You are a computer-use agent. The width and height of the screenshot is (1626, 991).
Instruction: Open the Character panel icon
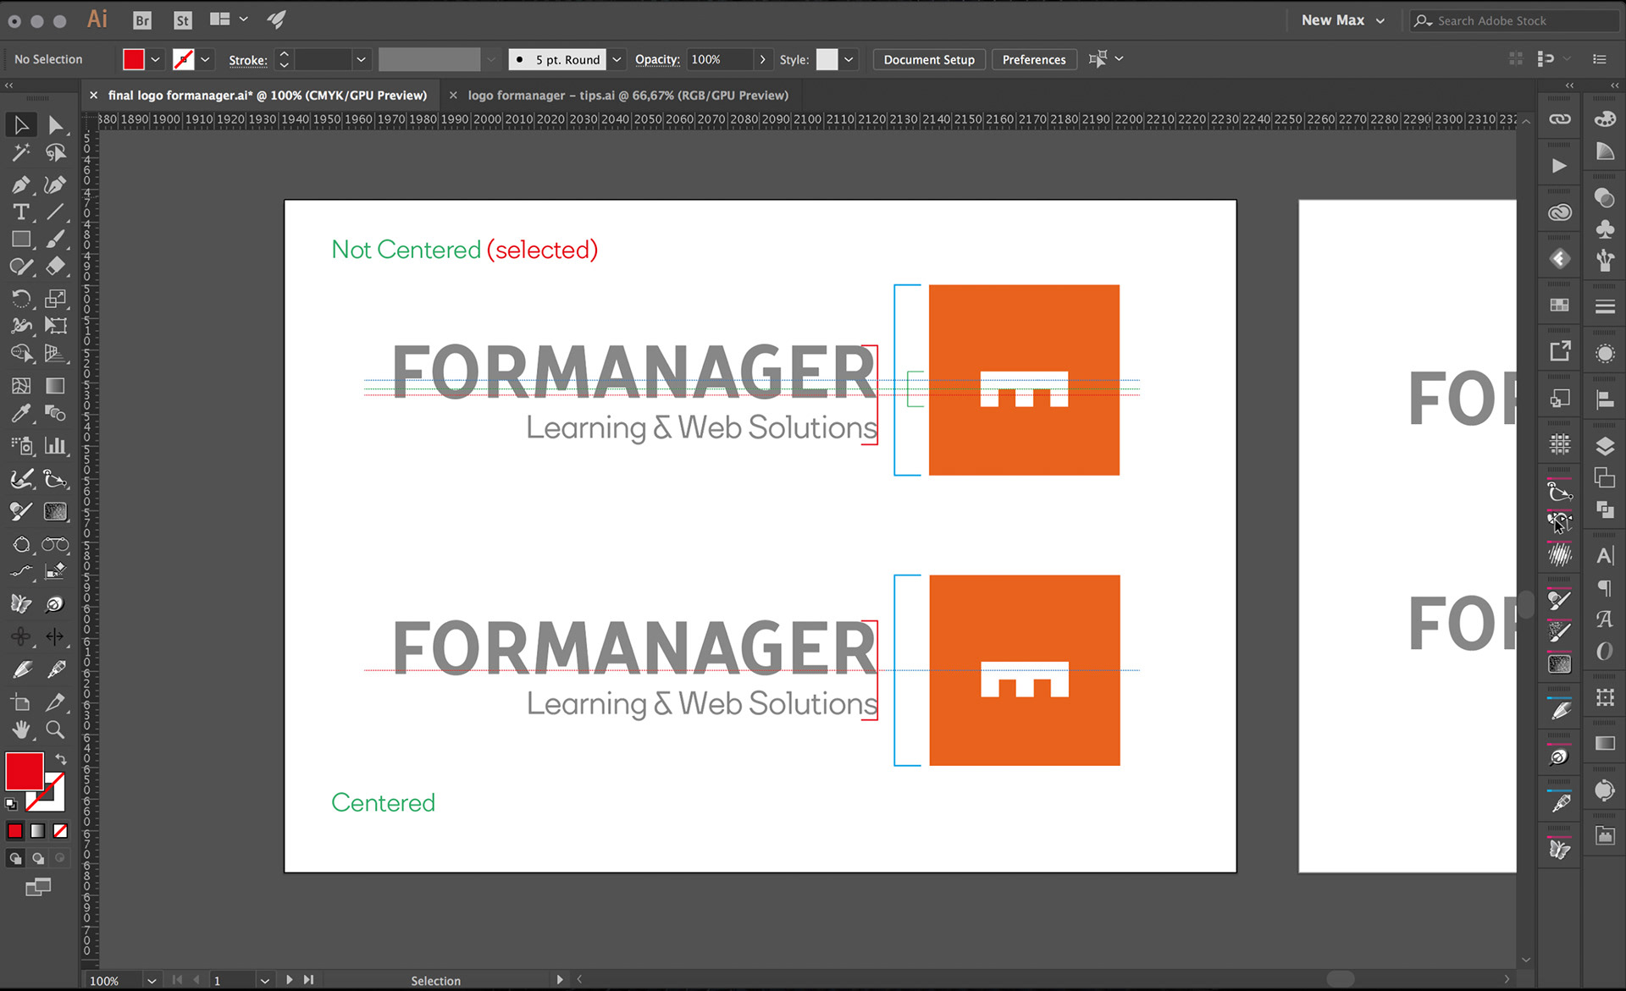click(x=1605, y=556)
